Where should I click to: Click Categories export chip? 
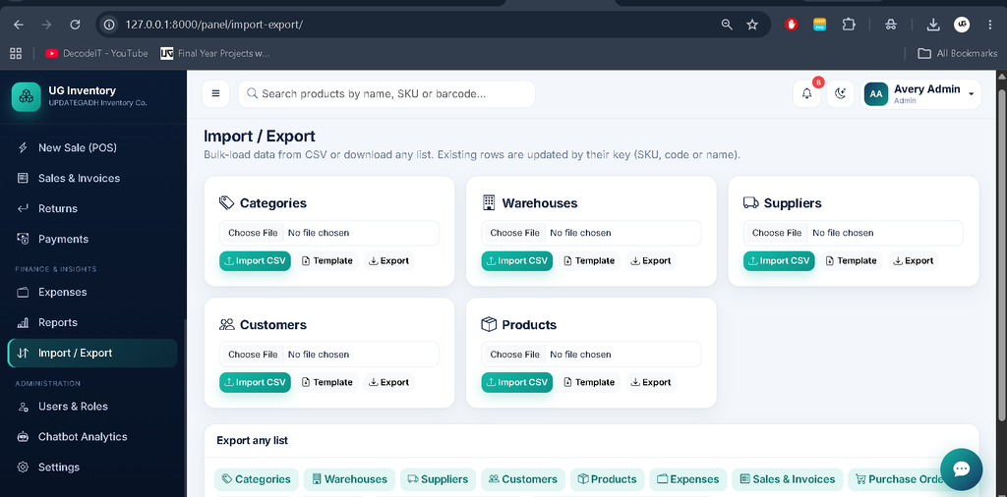257,479
